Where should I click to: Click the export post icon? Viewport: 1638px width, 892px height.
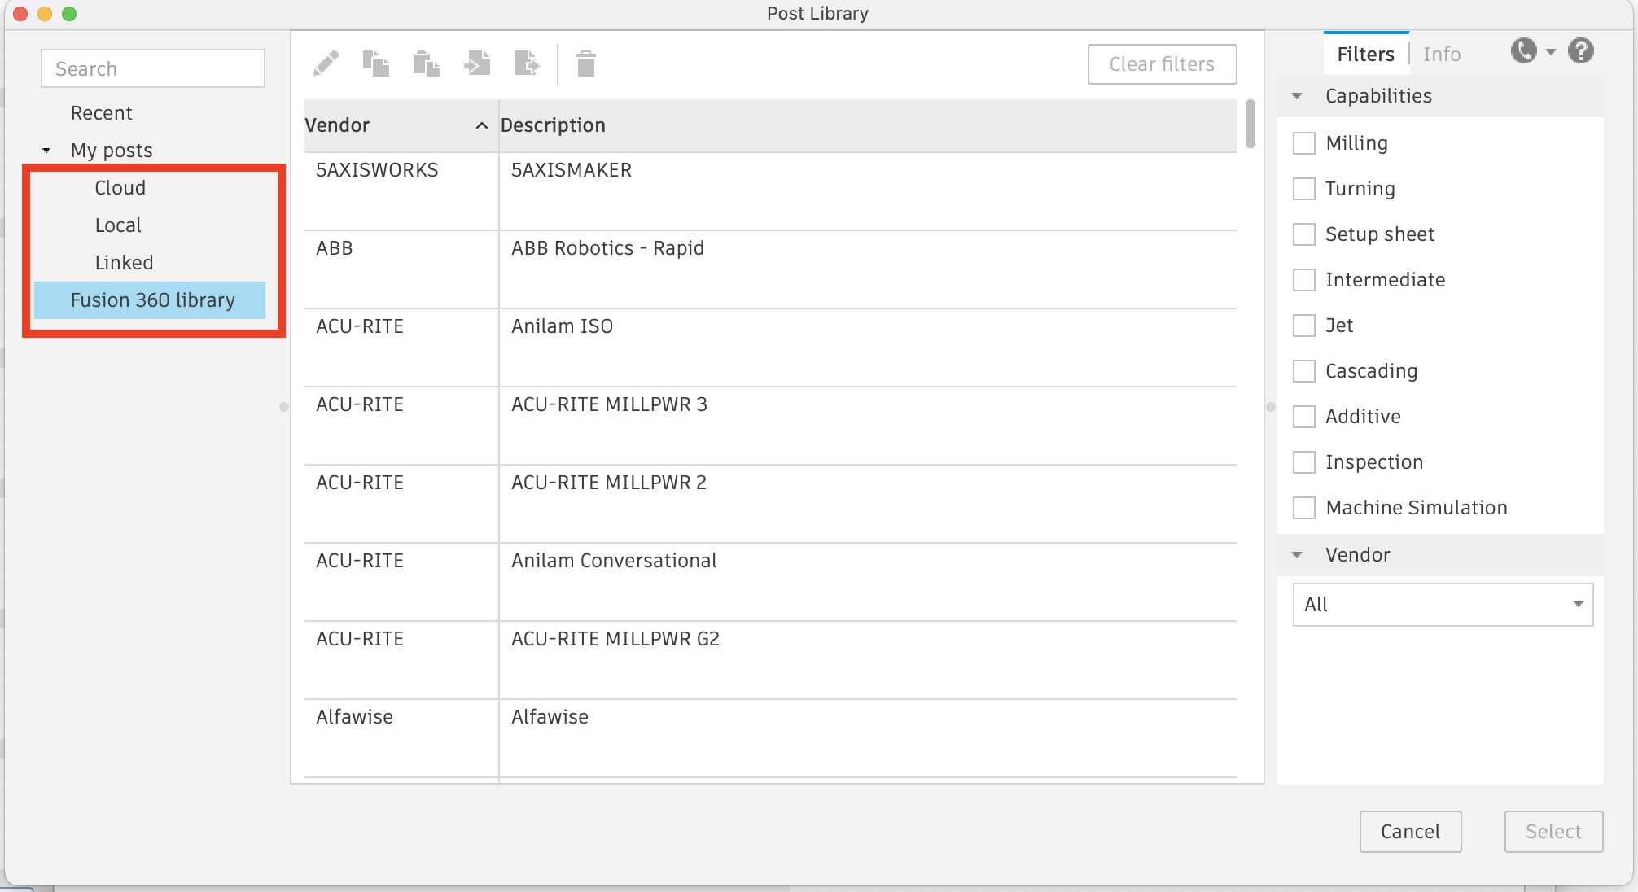click(527, 63)
